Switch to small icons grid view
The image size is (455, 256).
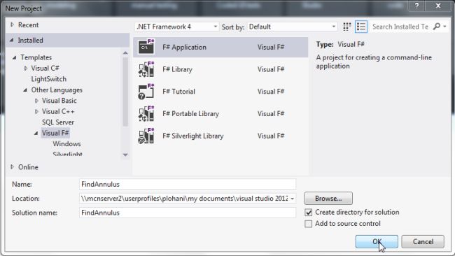pyautogui.click(x=346, y=27)
